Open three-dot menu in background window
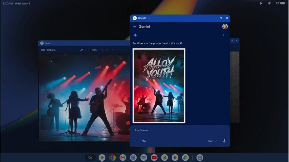Image resolution: width=289 pixels, height=162 pixels. point(234,47)
